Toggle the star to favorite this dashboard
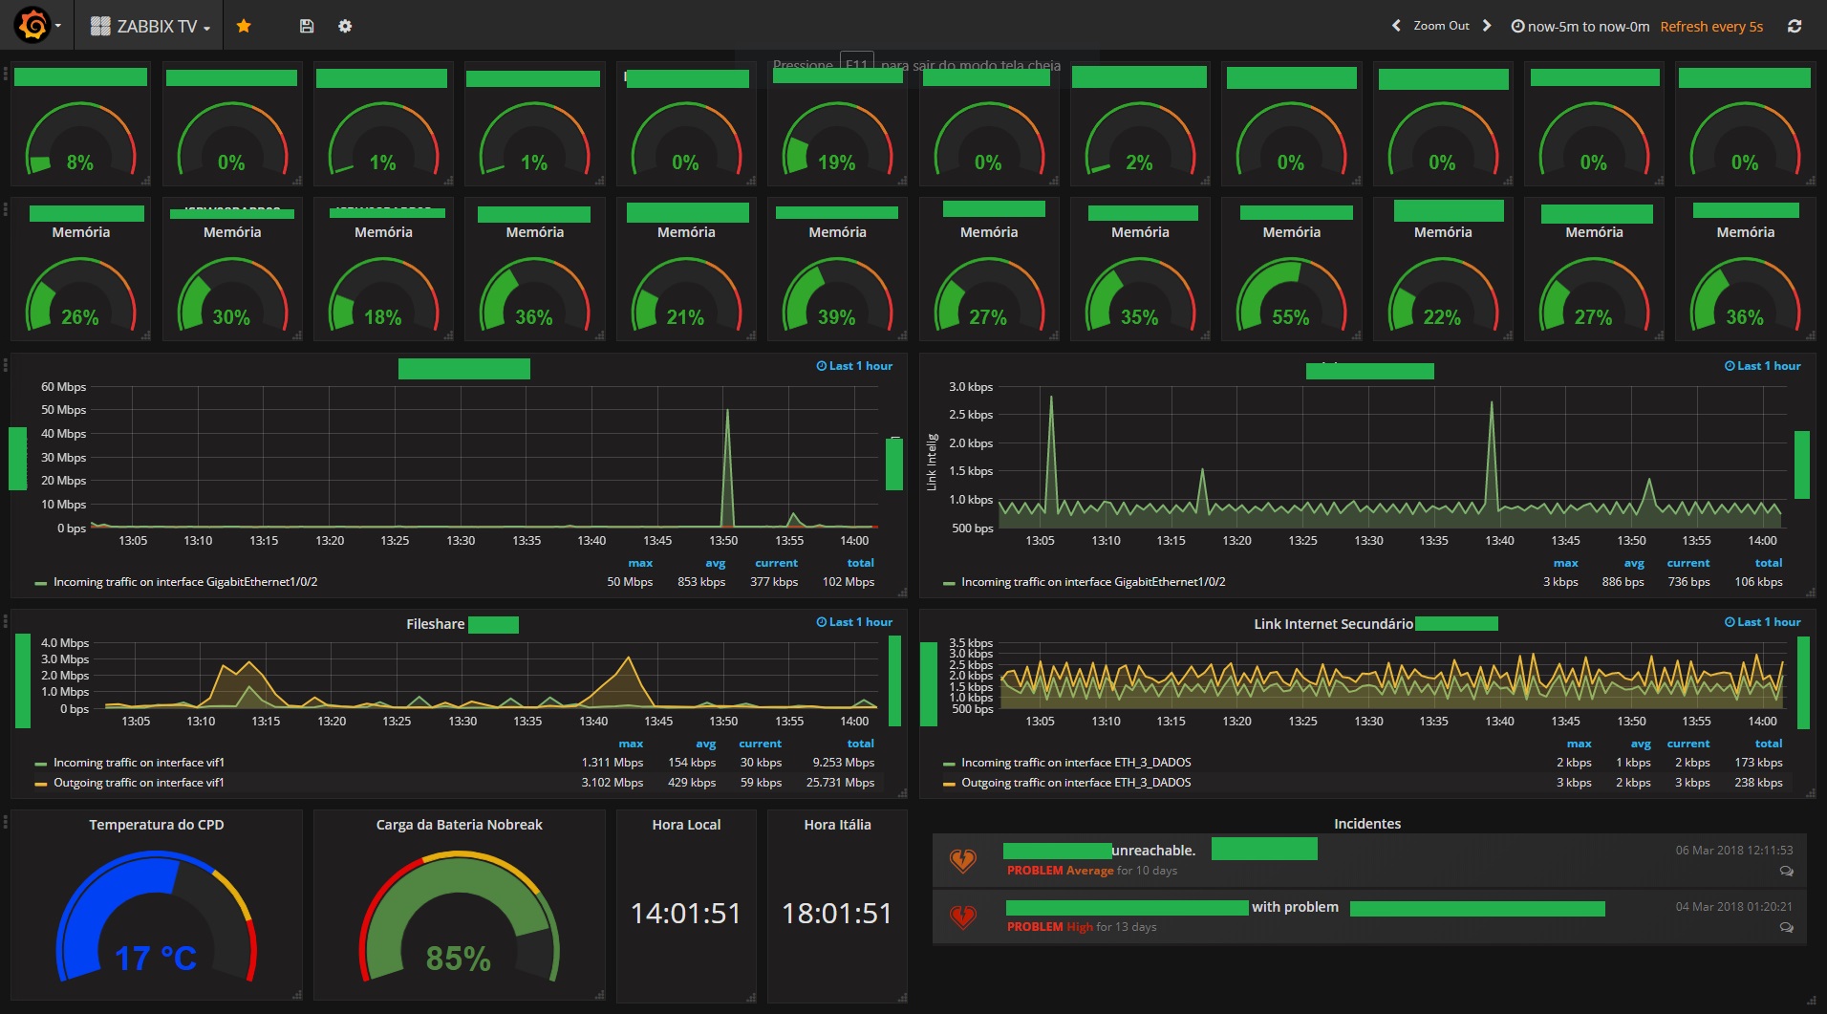This screenshot has height=1014, width=1827. [244, 27]
